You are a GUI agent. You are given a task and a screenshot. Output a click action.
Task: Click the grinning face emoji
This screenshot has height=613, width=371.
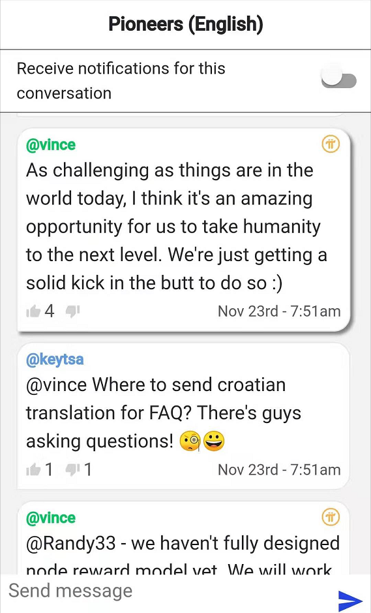click(x=214, y=441)
